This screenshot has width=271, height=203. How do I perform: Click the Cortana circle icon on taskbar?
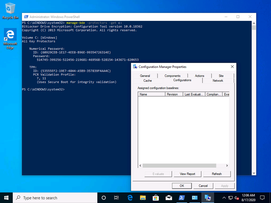pyautogui.click(x=104, y=198)
